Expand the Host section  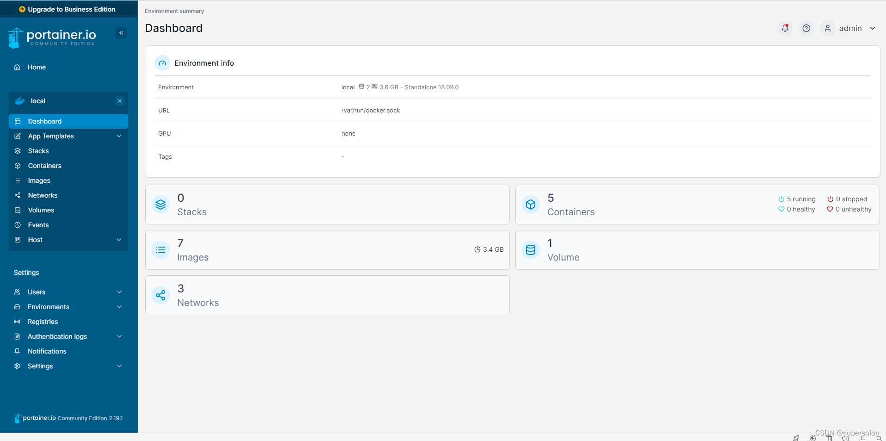(35, 239)
